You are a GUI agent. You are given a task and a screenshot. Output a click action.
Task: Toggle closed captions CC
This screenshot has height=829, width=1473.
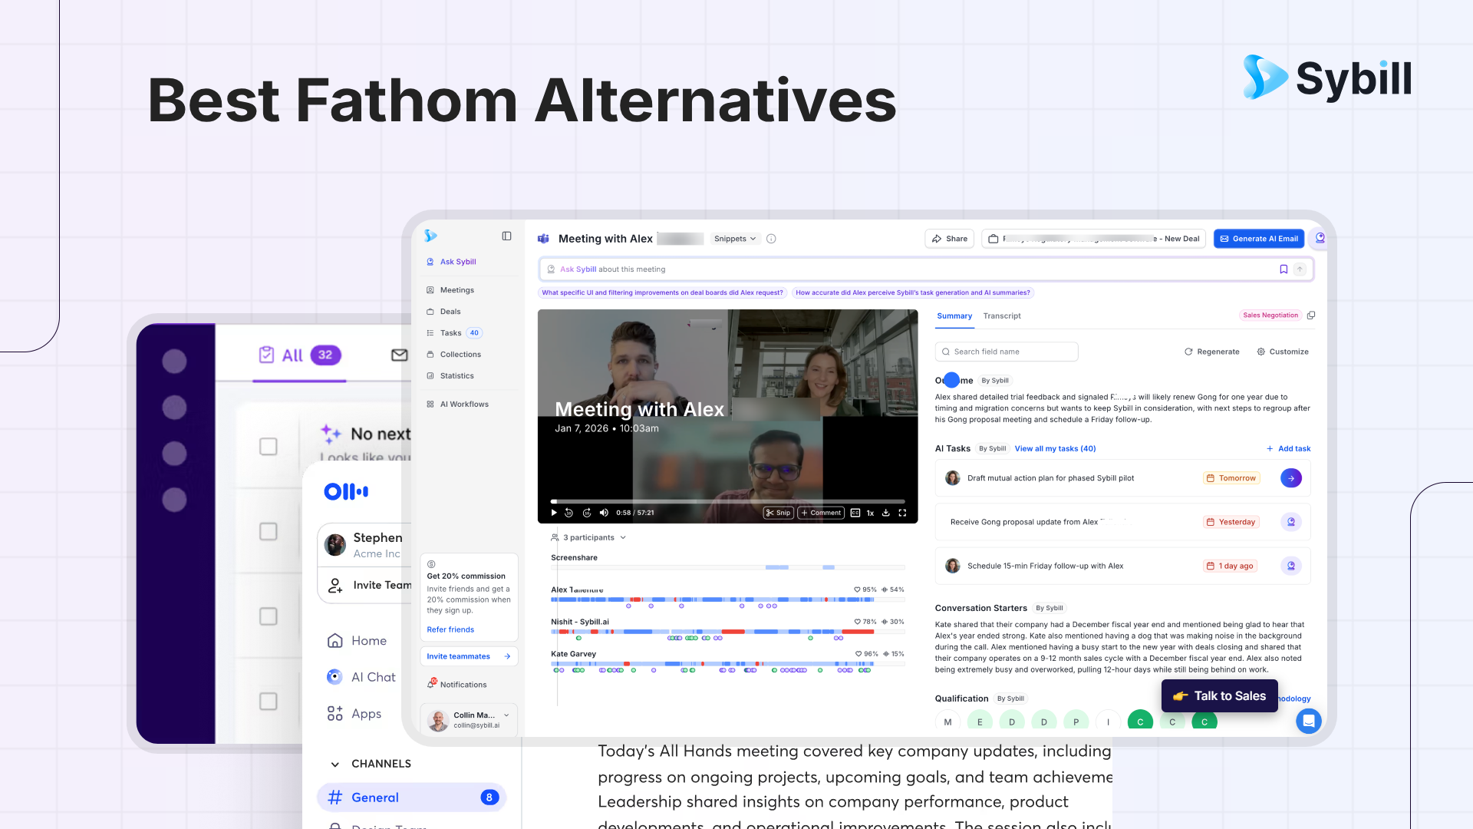pos(855,513)
